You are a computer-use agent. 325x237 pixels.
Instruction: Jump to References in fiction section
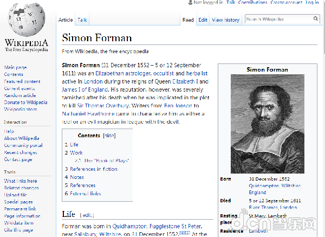pos(91,169)
